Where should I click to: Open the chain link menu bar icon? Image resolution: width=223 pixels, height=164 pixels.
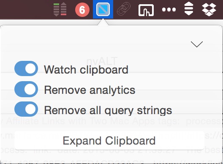tap(124, 9)
